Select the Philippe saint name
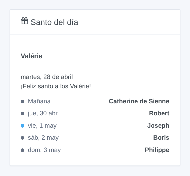 [157, 150]
